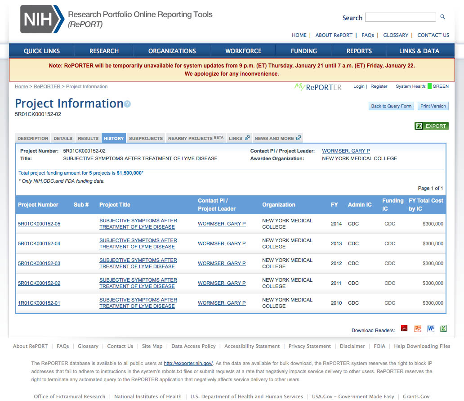The image size is (464, 401).
Task: Open the Quick Links menu
Action: pos(42,51)
